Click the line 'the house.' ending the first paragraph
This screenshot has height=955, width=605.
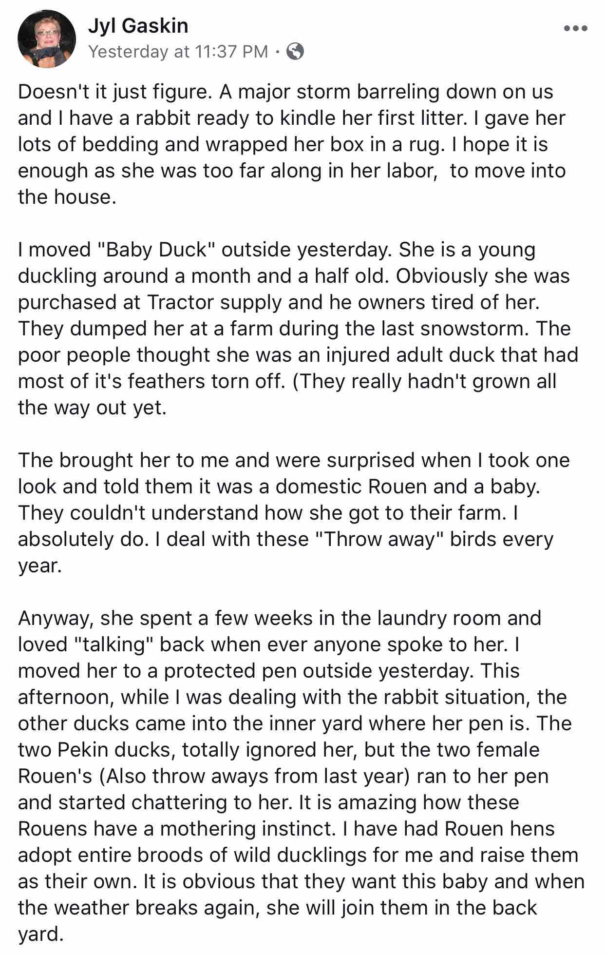(x=67, y=197)
